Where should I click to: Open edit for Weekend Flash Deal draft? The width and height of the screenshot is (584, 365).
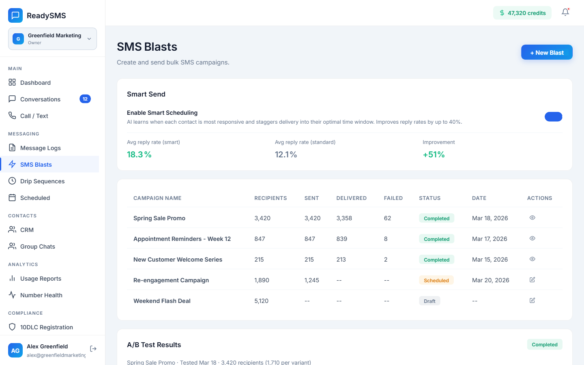(532, 301)
